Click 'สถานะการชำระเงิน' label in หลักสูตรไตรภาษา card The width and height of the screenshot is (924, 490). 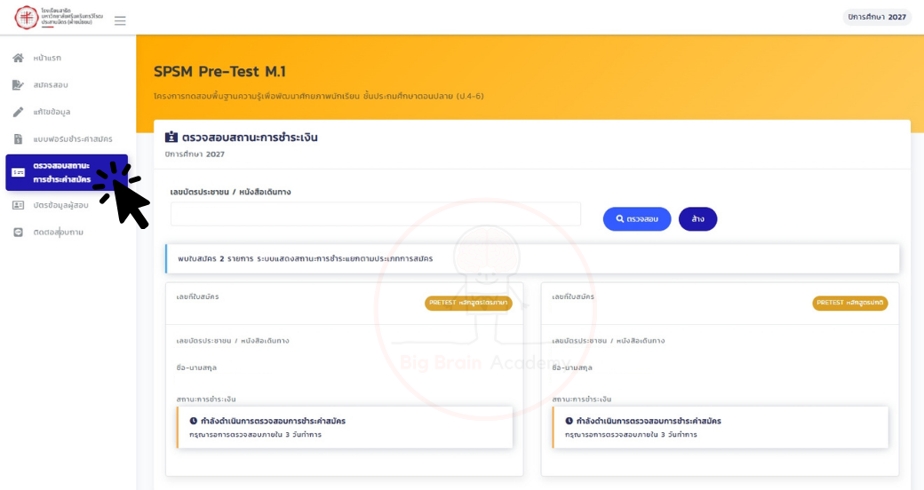[205, 399]
